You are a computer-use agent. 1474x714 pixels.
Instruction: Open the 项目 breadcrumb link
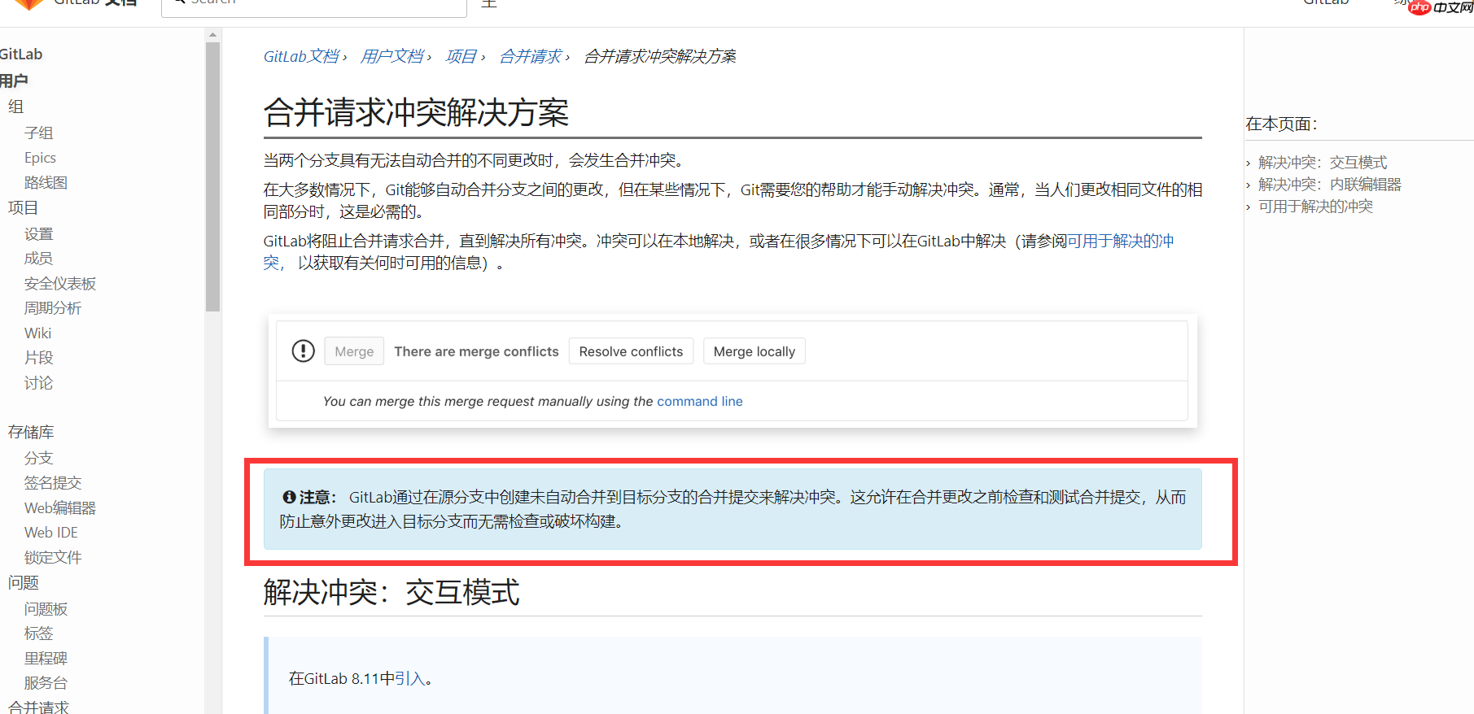tap(461, 56)
